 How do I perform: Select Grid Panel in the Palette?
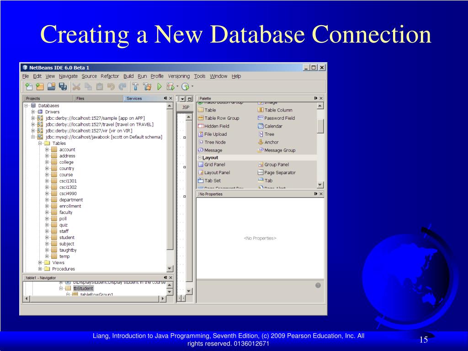point(212,165)
